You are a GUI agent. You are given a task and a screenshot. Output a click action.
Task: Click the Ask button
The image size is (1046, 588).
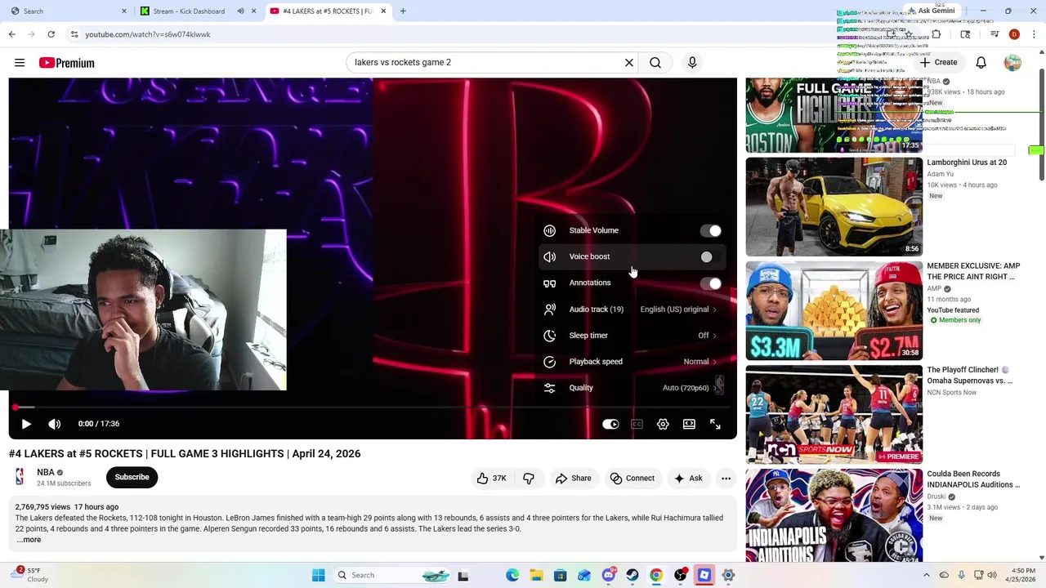[x=688, y=479]
